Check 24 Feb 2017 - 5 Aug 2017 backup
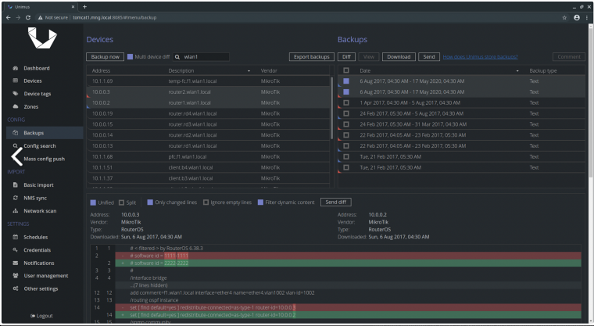This screenshot has width=594, height=326. tap(346, 113)
